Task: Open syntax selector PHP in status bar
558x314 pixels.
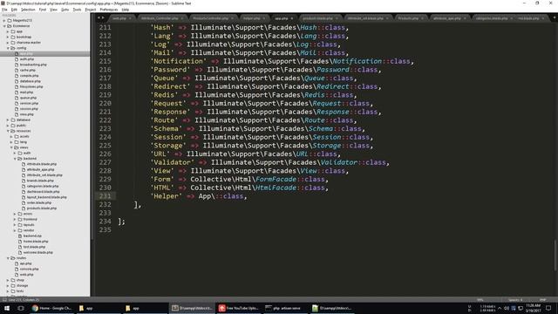Action: coord(542,300)
